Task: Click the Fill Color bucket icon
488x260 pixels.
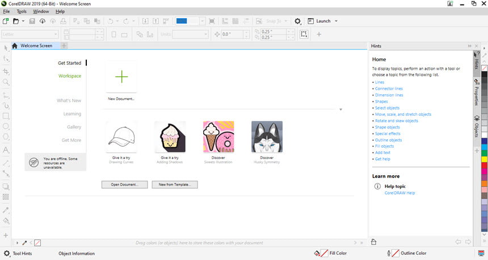Action: (x=317, y=253)
